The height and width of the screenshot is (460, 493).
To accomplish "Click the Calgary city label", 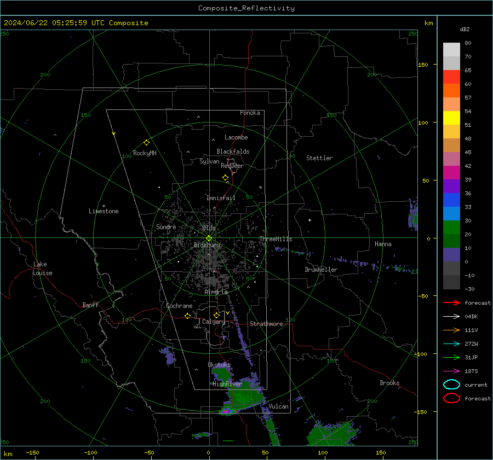I will coord(214,322).
